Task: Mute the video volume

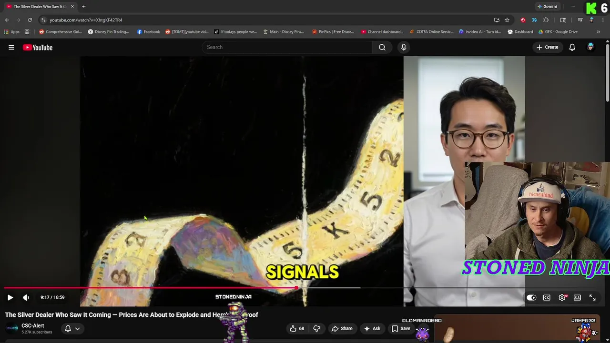Action: [x=26, y=297]
